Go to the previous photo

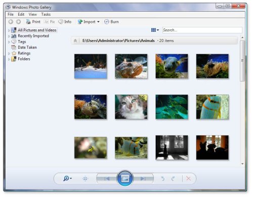(x=107, y=178)
